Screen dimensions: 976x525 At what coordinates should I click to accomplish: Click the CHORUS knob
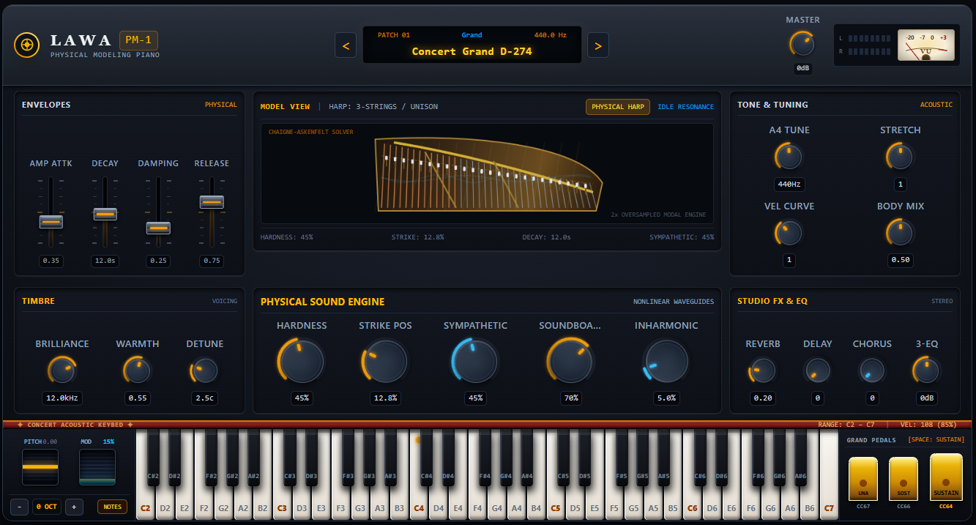click(872, 371)
